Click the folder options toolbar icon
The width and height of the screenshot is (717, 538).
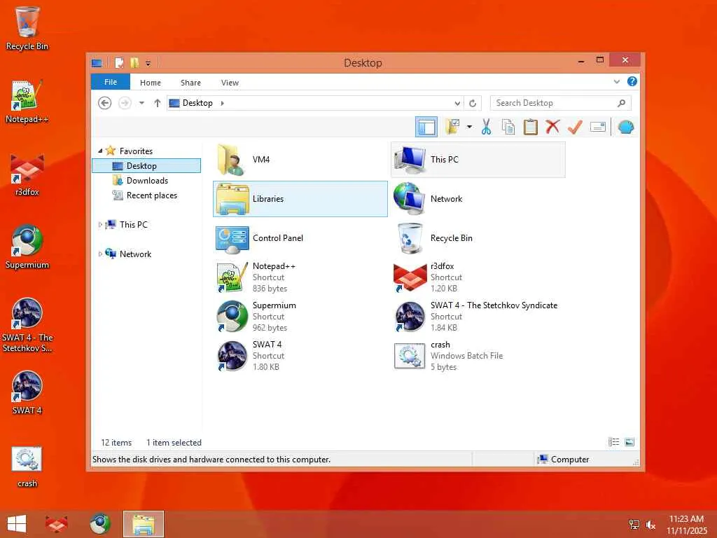coord(452,127)
